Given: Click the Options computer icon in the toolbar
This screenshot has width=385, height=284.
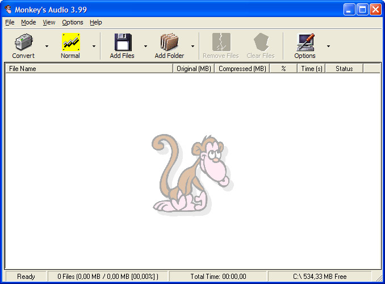Looking at the screenshot, I should tap(305, 42).
